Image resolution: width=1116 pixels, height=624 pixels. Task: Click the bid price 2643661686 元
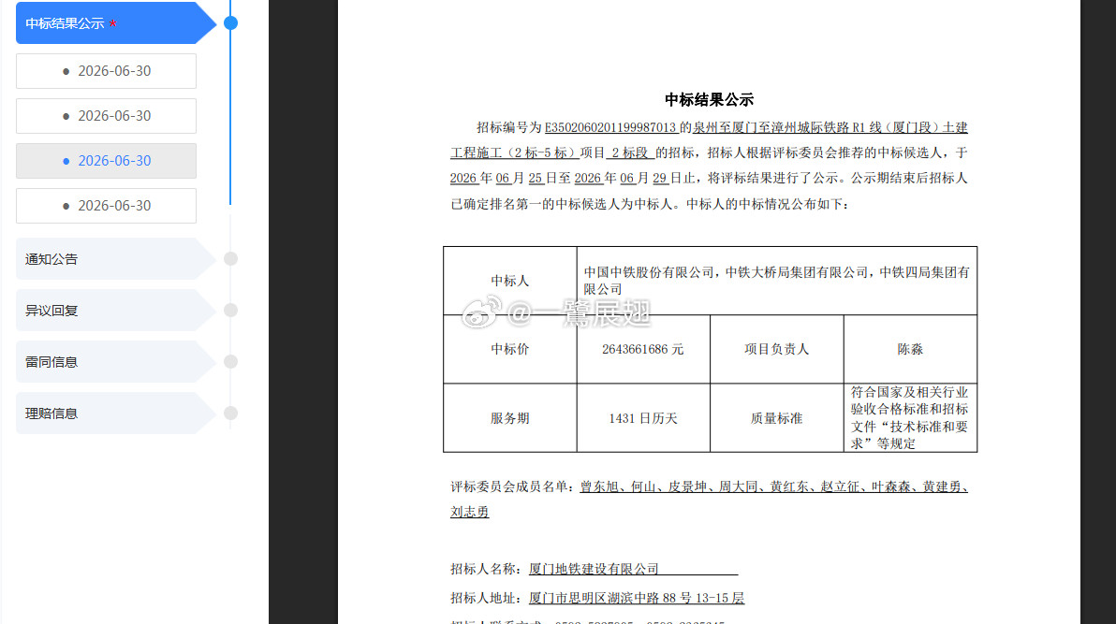click(x=642, y=349)
